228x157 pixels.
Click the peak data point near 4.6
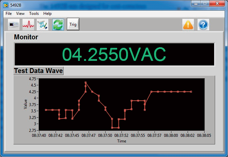[85, 83]
